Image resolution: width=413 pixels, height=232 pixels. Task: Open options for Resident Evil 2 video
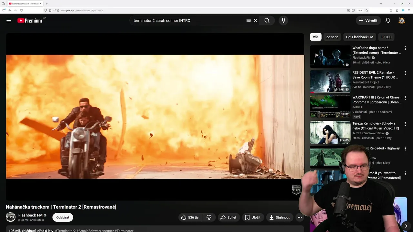(405, 73)
